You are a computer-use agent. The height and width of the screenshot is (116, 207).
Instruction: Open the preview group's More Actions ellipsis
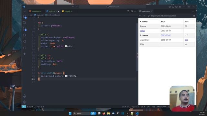(193, 11)
